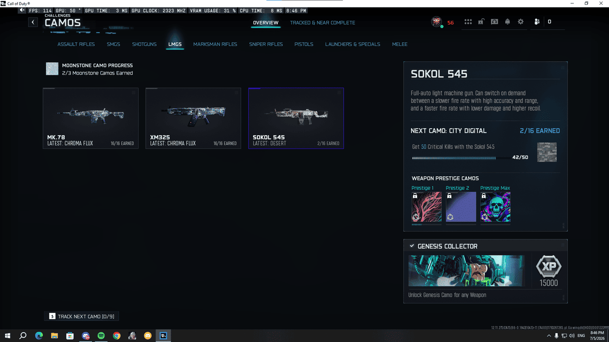Image resolution: width=609 pixels, height=342 pixels.
Task: Switch to Tracked & Near Complete tab
Action: [x=323, y=23]
